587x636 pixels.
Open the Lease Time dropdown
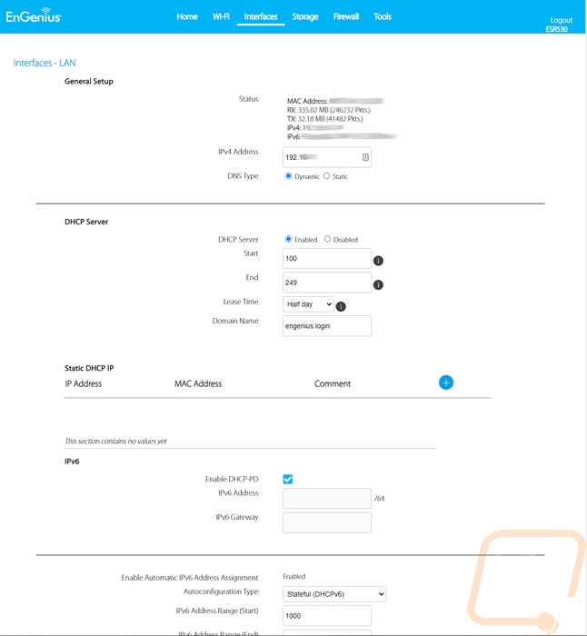click(x=308, y=304)
